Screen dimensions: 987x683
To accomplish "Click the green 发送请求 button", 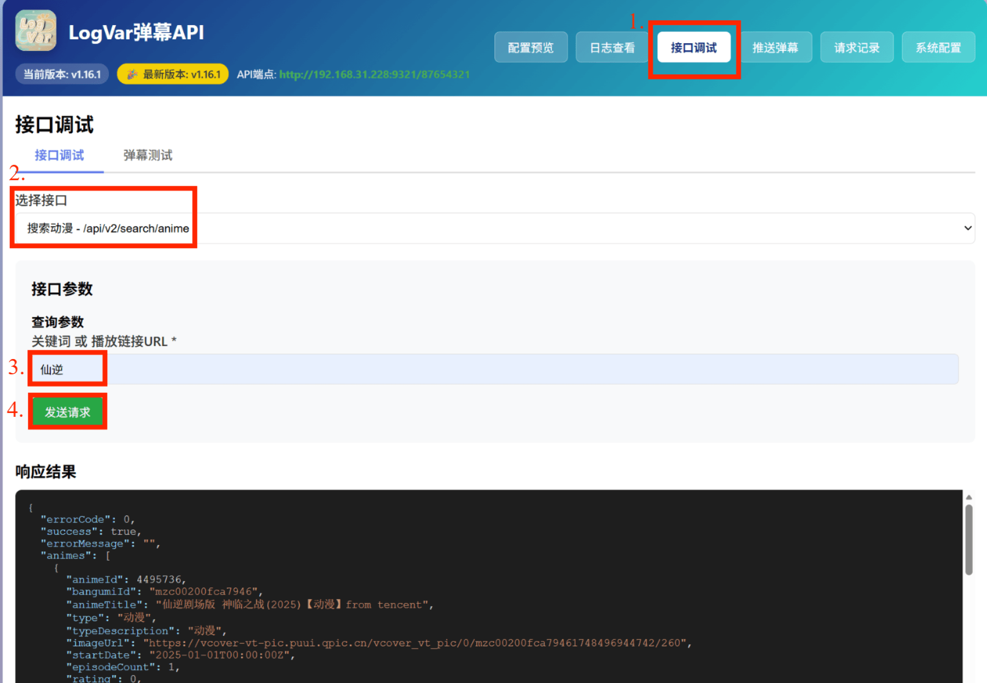I will (x=67, y=411).
